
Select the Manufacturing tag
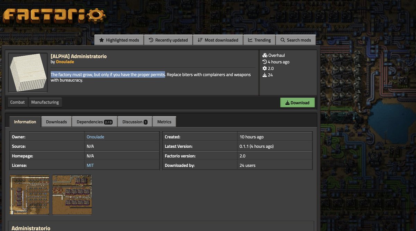(x=45, y=102)
